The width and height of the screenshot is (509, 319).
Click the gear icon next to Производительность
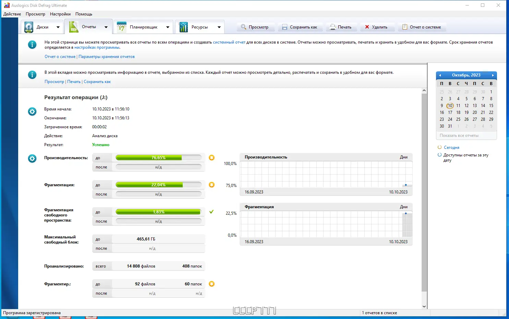click(x=32, y=158)
